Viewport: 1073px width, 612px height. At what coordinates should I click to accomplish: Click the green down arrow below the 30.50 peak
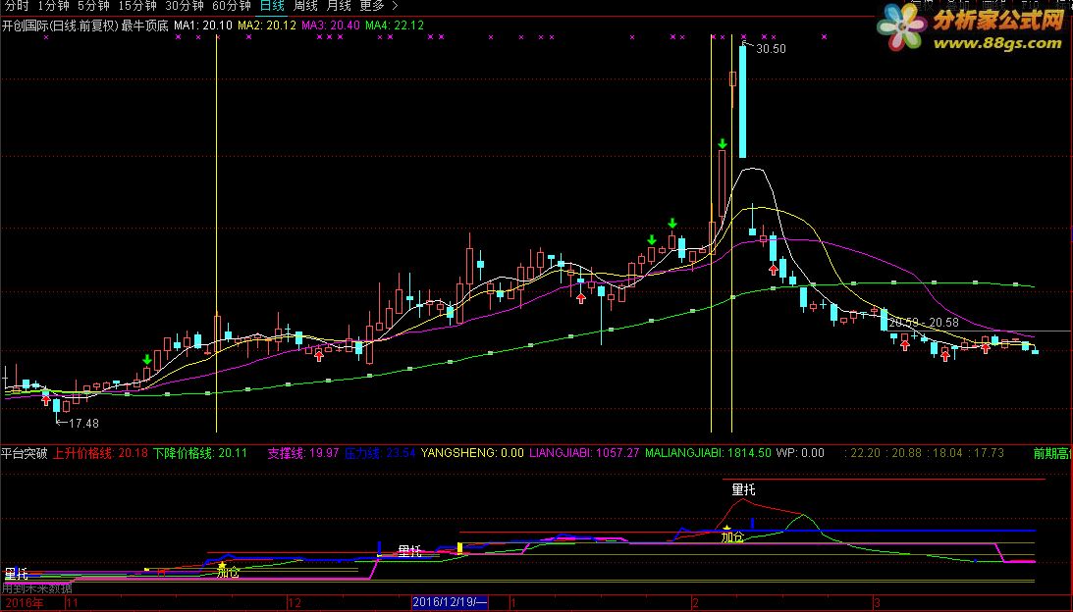tap(722, 144)
